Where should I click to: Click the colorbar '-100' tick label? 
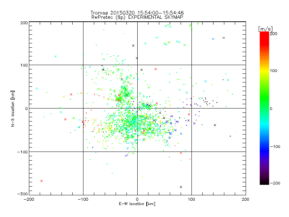coord(275,146)
